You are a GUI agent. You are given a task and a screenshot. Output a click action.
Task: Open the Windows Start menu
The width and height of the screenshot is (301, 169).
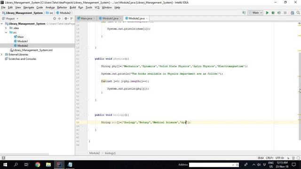(5, 165)
